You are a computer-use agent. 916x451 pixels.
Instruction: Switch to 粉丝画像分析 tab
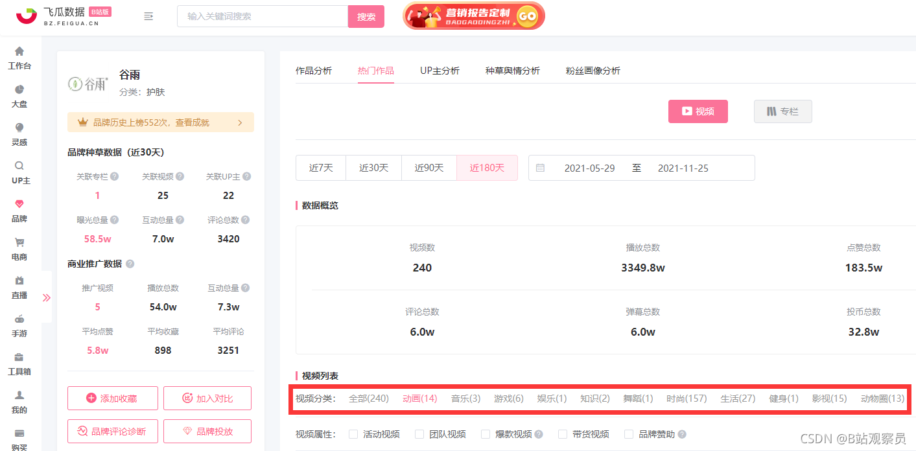(x=593, y=71)
